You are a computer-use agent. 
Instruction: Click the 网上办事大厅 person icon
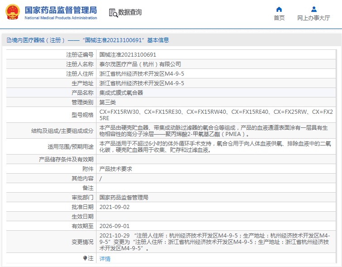click(313, 9)
